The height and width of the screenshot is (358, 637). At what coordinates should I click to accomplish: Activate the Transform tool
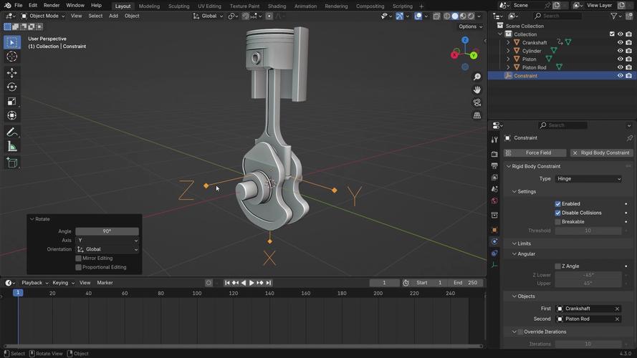pos(11,116)
